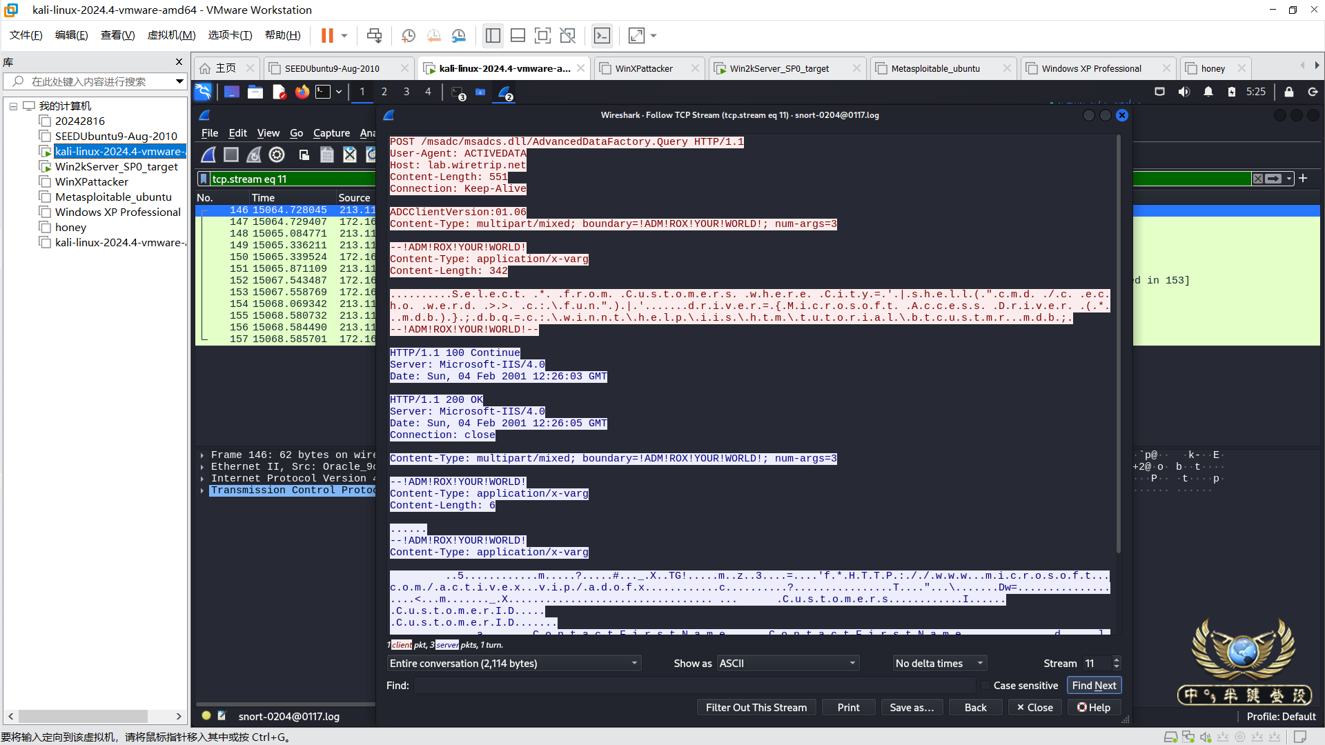Image resolution: width=1325 pixels, height=745 pixels.
Task: Click the stop capture square icon
Action: click(x=231, y=155)
